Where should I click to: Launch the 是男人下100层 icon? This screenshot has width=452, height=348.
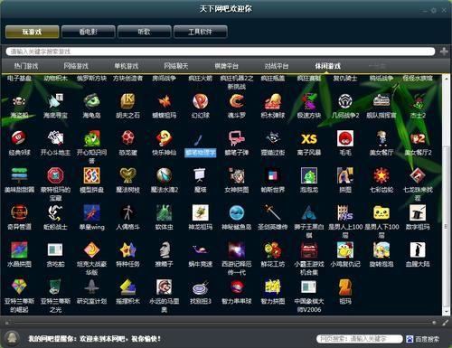tap(381, 212)
